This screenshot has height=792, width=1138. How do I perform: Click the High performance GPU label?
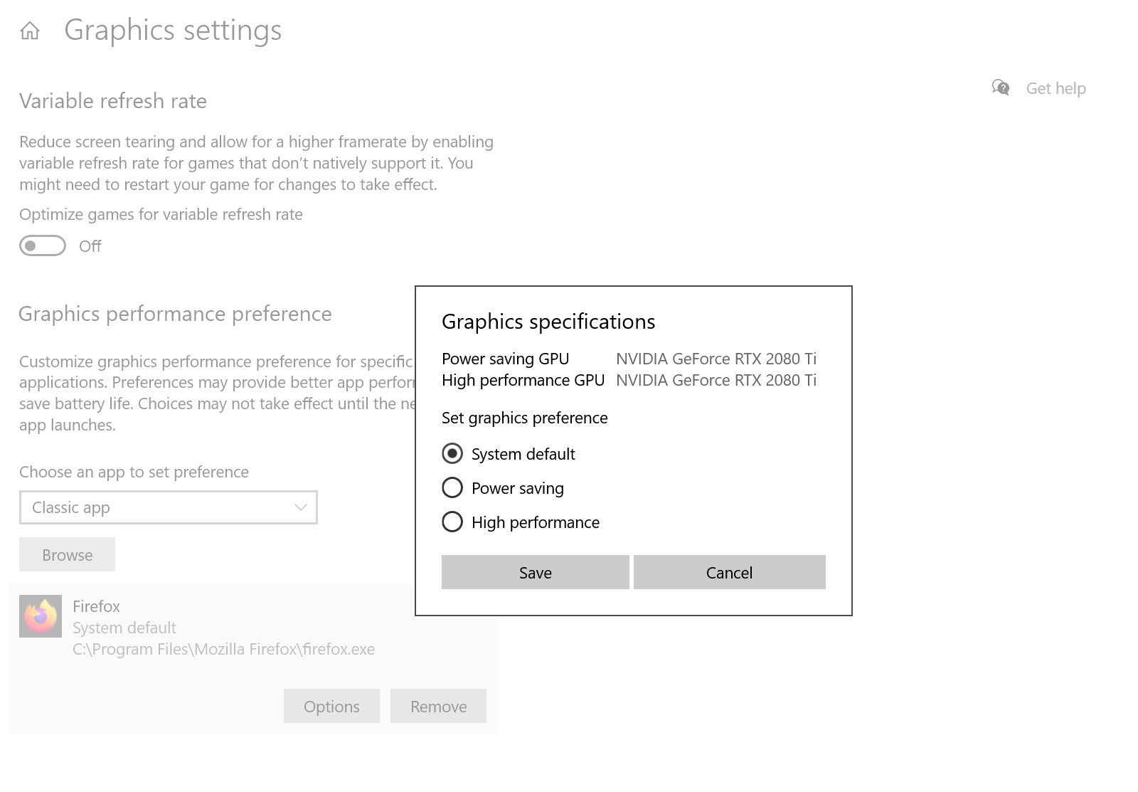point(523,380)
